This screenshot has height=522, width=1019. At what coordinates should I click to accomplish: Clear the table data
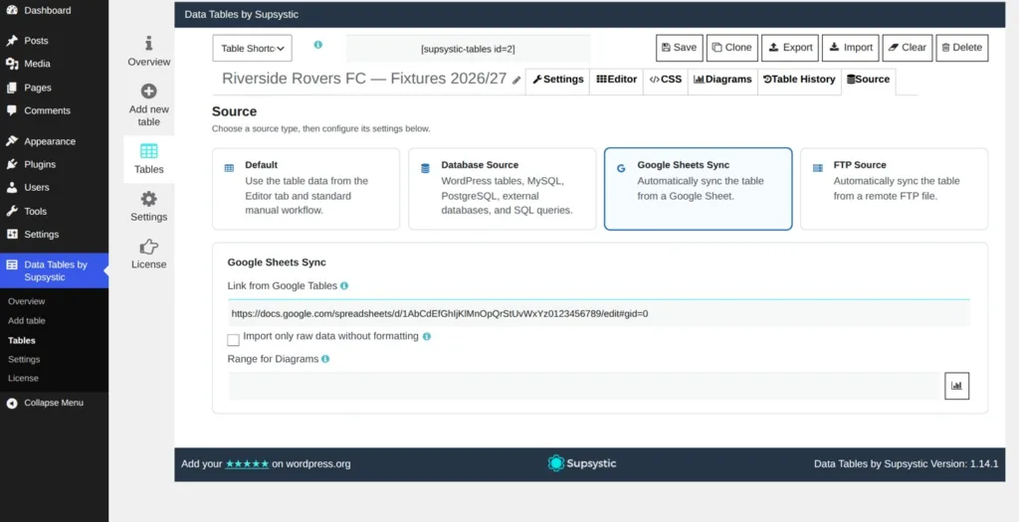pos(908,48)
